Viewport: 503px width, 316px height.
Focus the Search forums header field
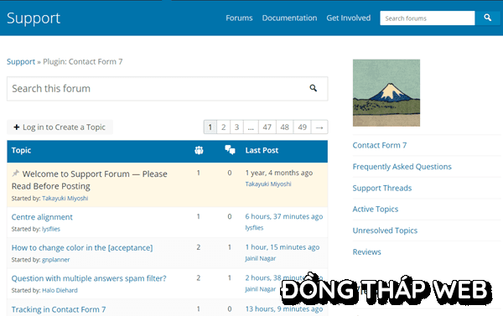[x=428, y=18]
